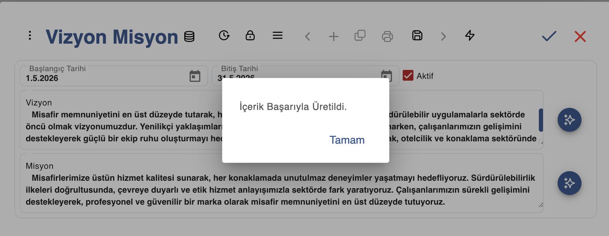Click the database icon beside Vizyon Misyon

[x=189, y=37]
